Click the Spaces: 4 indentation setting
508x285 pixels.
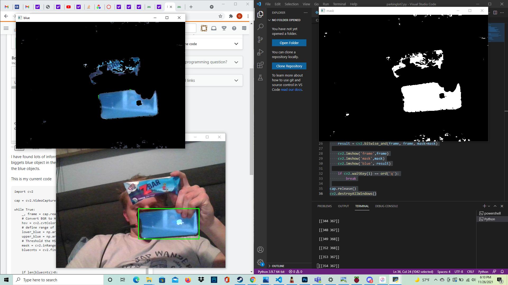[x=444, y=272]
